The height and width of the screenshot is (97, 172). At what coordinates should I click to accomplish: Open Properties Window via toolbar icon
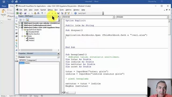pyautogui.click(x=65, y=13)
